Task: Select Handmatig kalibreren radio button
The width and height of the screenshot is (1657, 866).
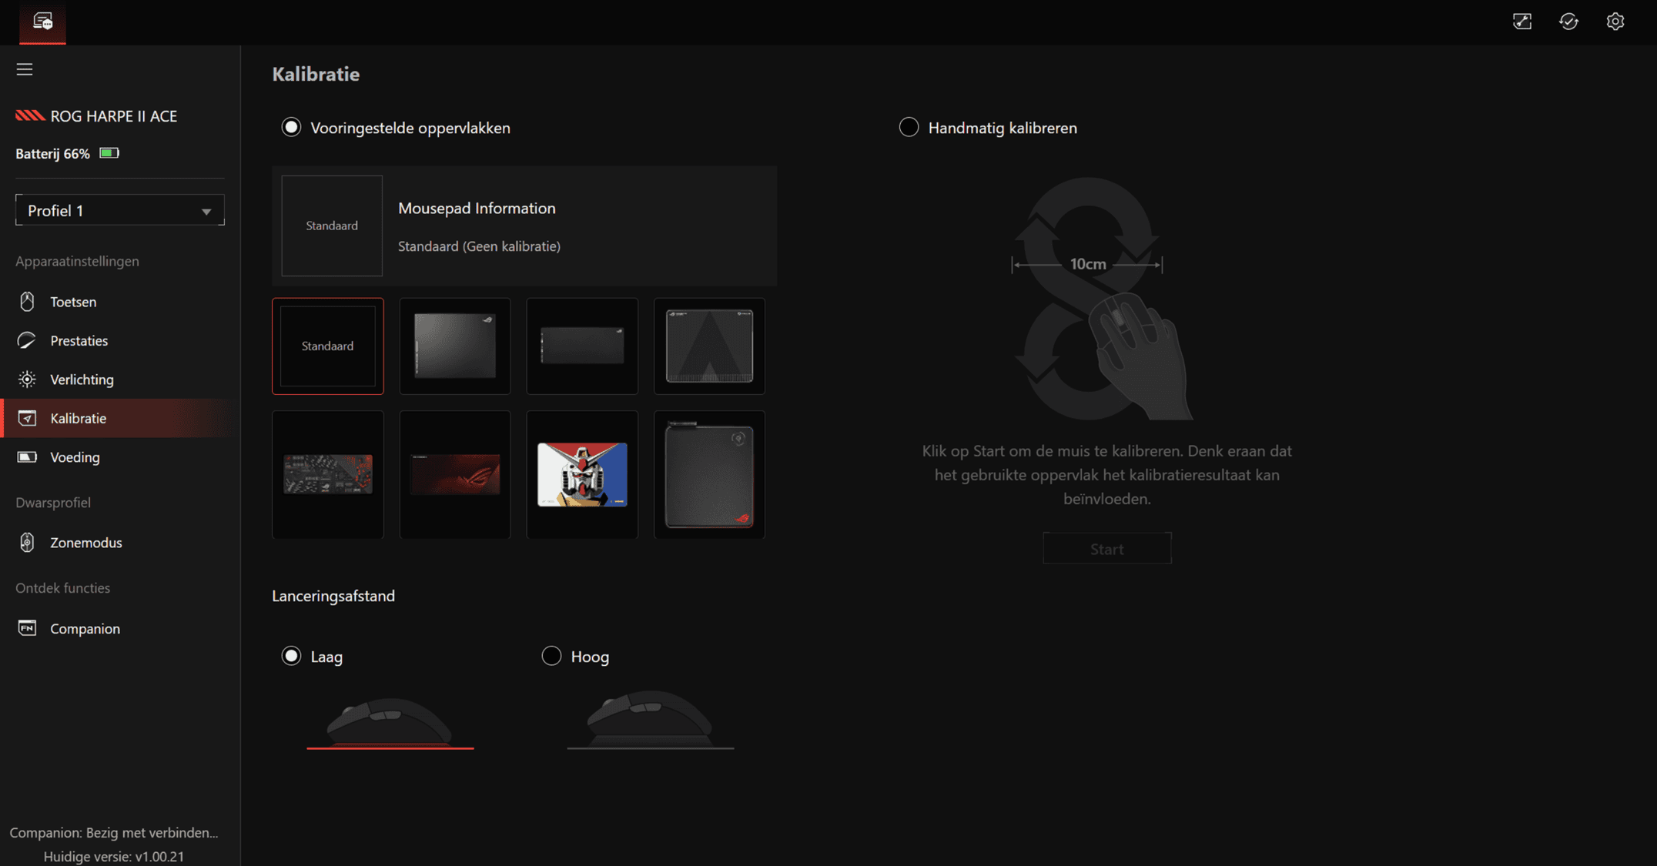Action: point(909,127)
